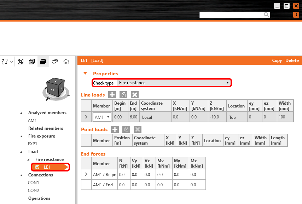Open the Check type dropdown
The image size is (302, 204).
(x=228, y=83)
